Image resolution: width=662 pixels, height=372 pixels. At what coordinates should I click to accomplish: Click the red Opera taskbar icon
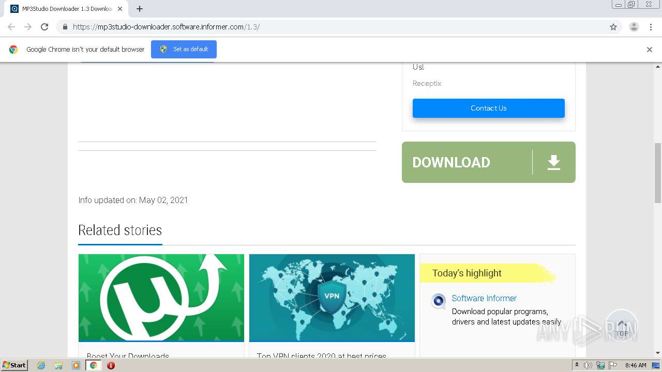click(111, 365)
